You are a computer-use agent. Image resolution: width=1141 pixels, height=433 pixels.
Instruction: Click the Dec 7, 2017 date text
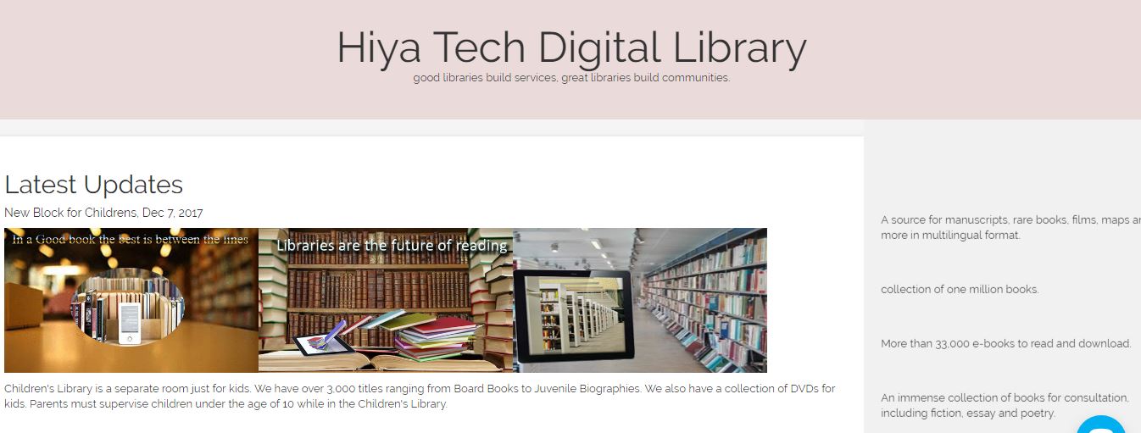(172, 213)
